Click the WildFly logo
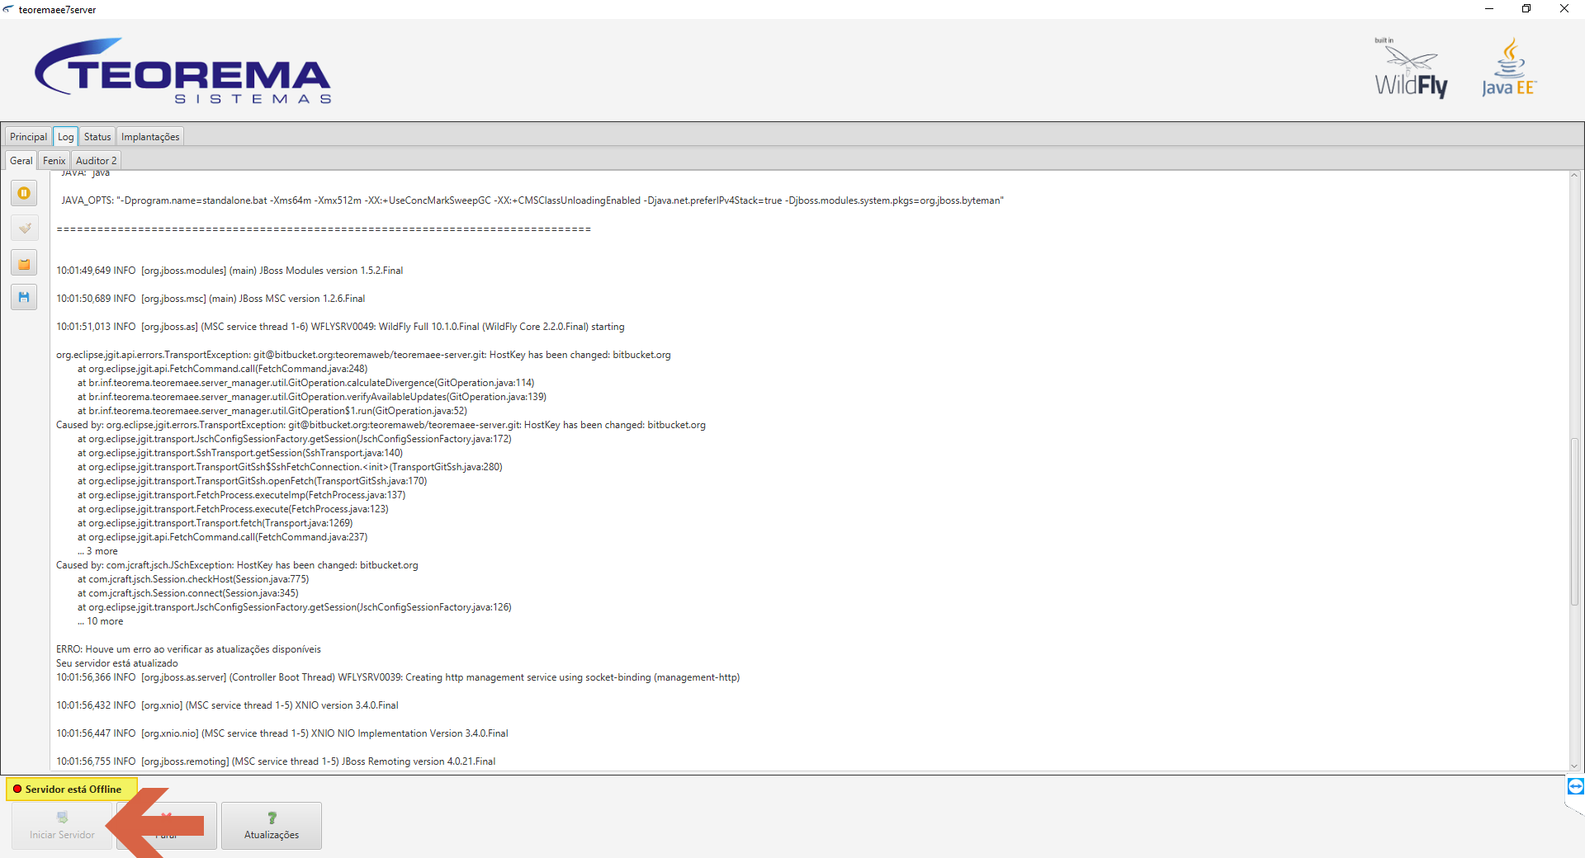Screen dimensions: 1585x858 coord(1411,68)
